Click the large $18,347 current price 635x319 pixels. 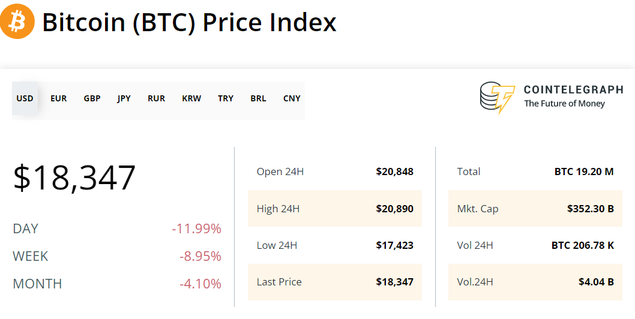(x=75, y=177)
